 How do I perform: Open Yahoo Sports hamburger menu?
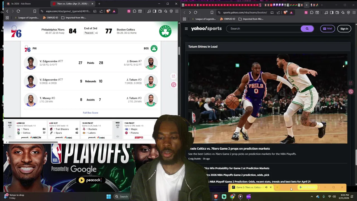[x=186, y=28]
